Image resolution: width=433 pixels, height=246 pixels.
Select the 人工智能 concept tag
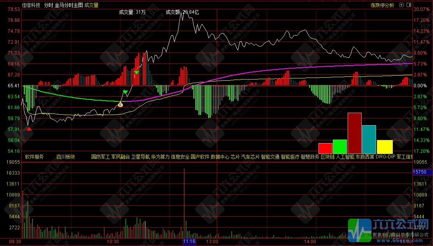[x=345, y=157]
